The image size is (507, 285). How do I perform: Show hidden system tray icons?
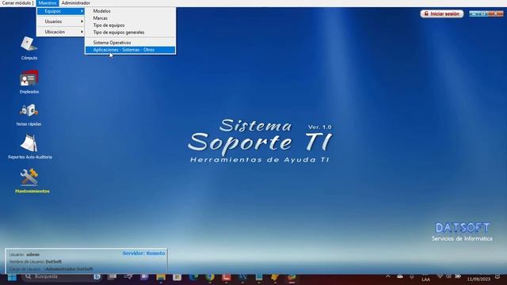[x=388, y=276]
